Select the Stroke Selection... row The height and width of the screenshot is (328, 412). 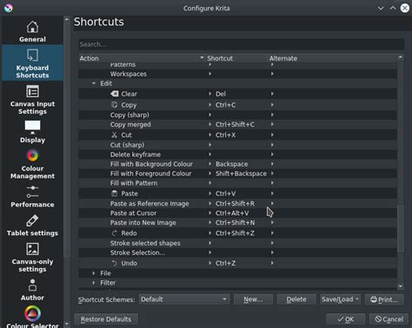click(x=238, y=253)
